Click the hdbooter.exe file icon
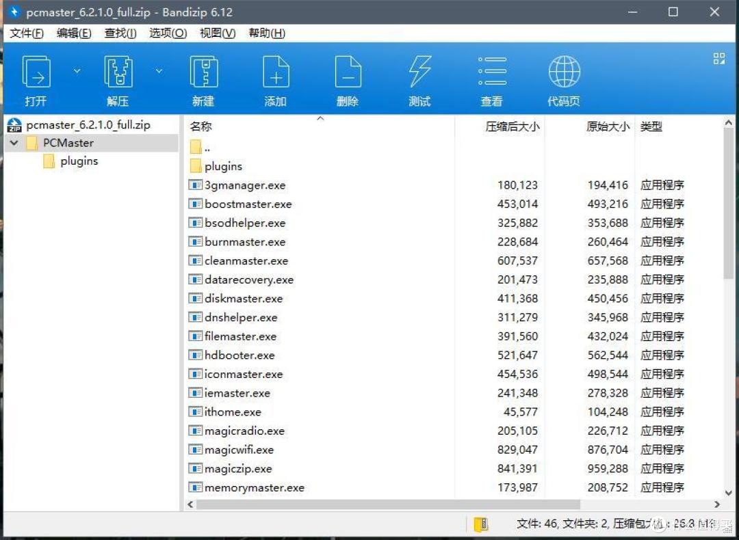Viewport: 739px width, 540px height. click(x=196, y=355)
